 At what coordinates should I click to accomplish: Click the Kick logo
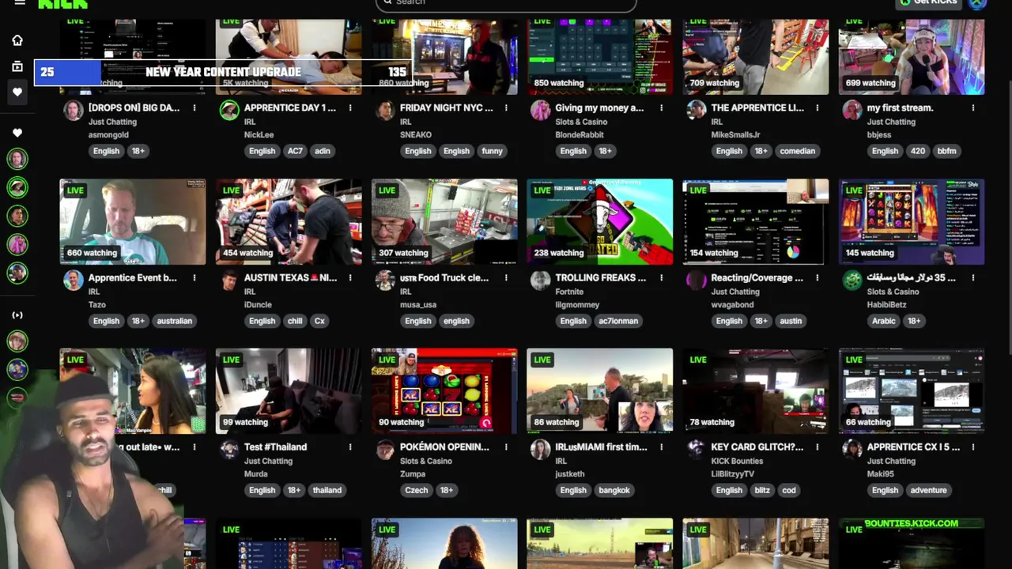62,3
